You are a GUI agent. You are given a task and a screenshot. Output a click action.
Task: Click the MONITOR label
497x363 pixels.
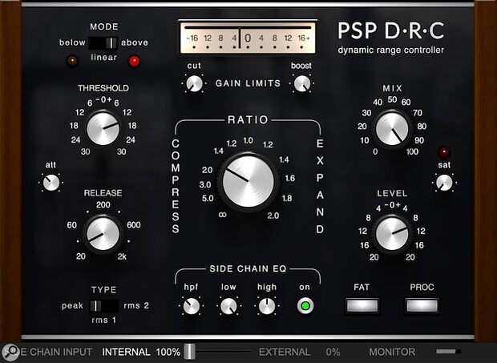tap(392, 352)
